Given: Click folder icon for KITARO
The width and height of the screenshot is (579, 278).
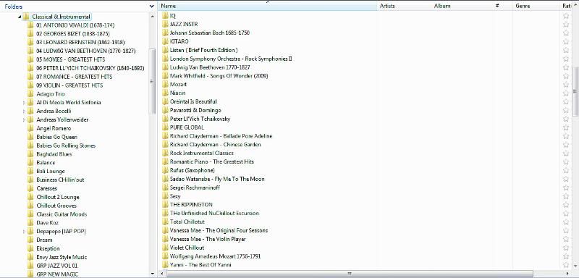Looking at the screenshot, I should coord(165,41).
